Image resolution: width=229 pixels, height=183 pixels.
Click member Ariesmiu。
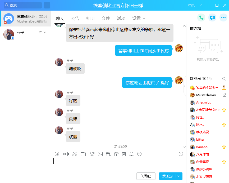(203, 102)
